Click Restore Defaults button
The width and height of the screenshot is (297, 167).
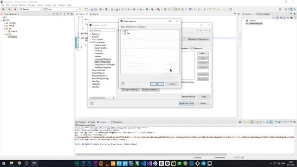coord(188,96)
